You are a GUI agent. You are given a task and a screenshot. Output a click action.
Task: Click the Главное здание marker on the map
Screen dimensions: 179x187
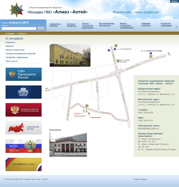pyautogui.click(x=89, y=113)
